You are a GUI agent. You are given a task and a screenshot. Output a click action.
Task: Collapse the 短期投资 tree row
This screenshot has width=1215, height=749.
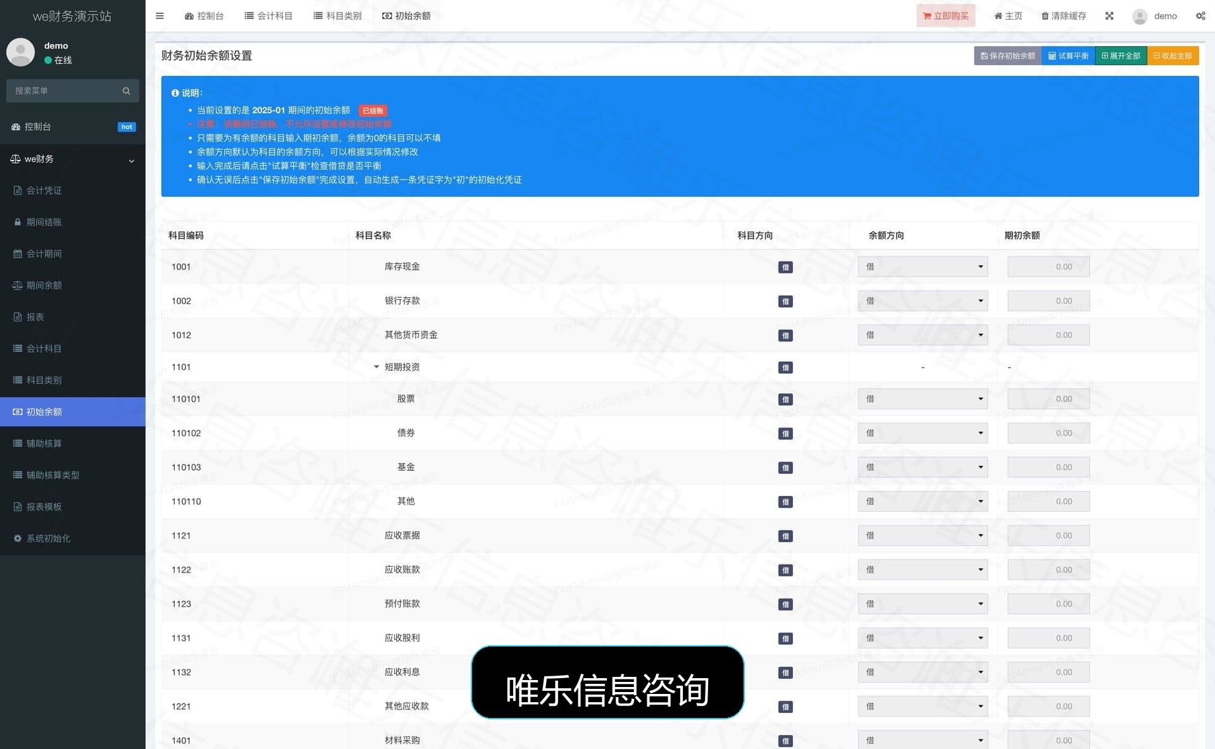pyautogui.click(x=376, y=367)
